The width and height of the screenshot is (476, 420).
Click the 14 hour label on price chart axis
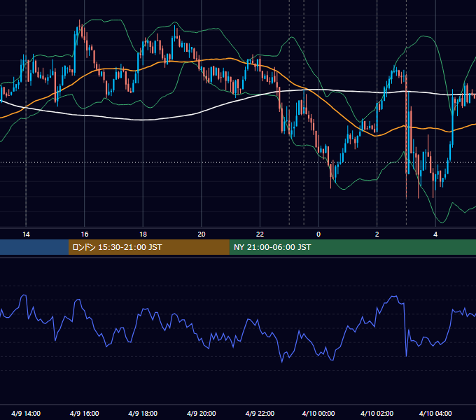click(x=26, y=234)
